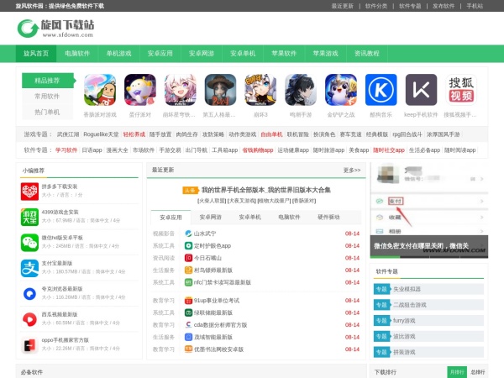Image resolution: width=504 pixels, height=378 pixels.
Task: Open the 酷狗音乐 blue K app icon
Action: (x=381, y=90)
